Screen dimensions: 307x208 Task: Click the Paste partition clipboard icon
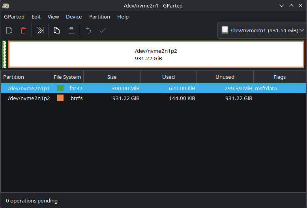(x=71, y=30)
